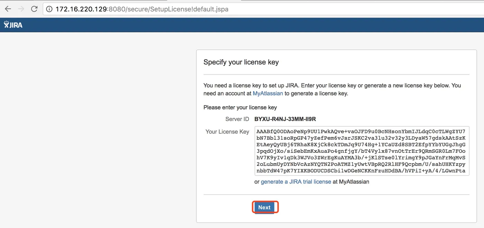The image size is (484, 228).
Task: Open the MyAtlassian account link
Action: tap(268, 93)
